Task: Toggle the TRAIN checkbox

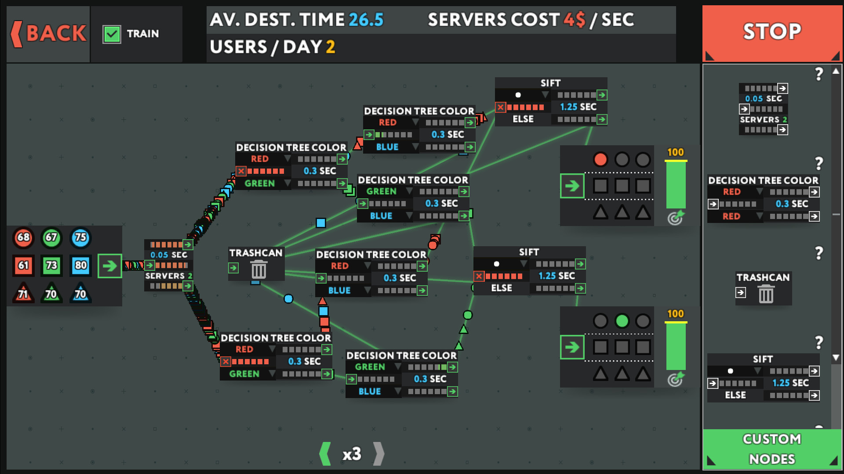Action: (112, 34)
